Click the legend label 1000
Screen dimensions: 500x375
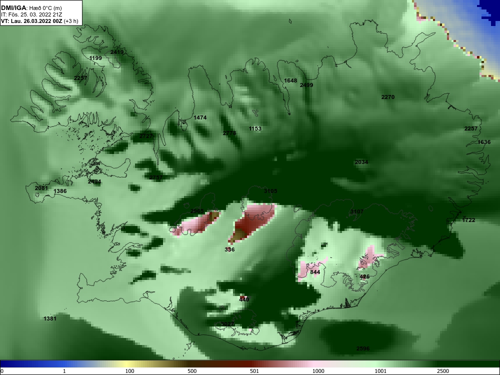(318, 371)
